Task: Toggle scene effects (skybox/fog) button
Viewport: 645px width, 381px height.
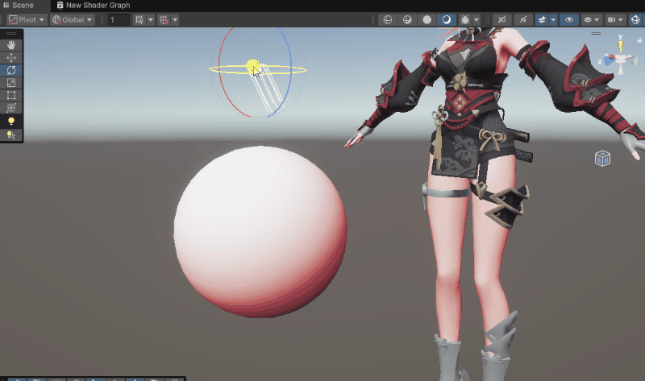Action: (542, 19)
